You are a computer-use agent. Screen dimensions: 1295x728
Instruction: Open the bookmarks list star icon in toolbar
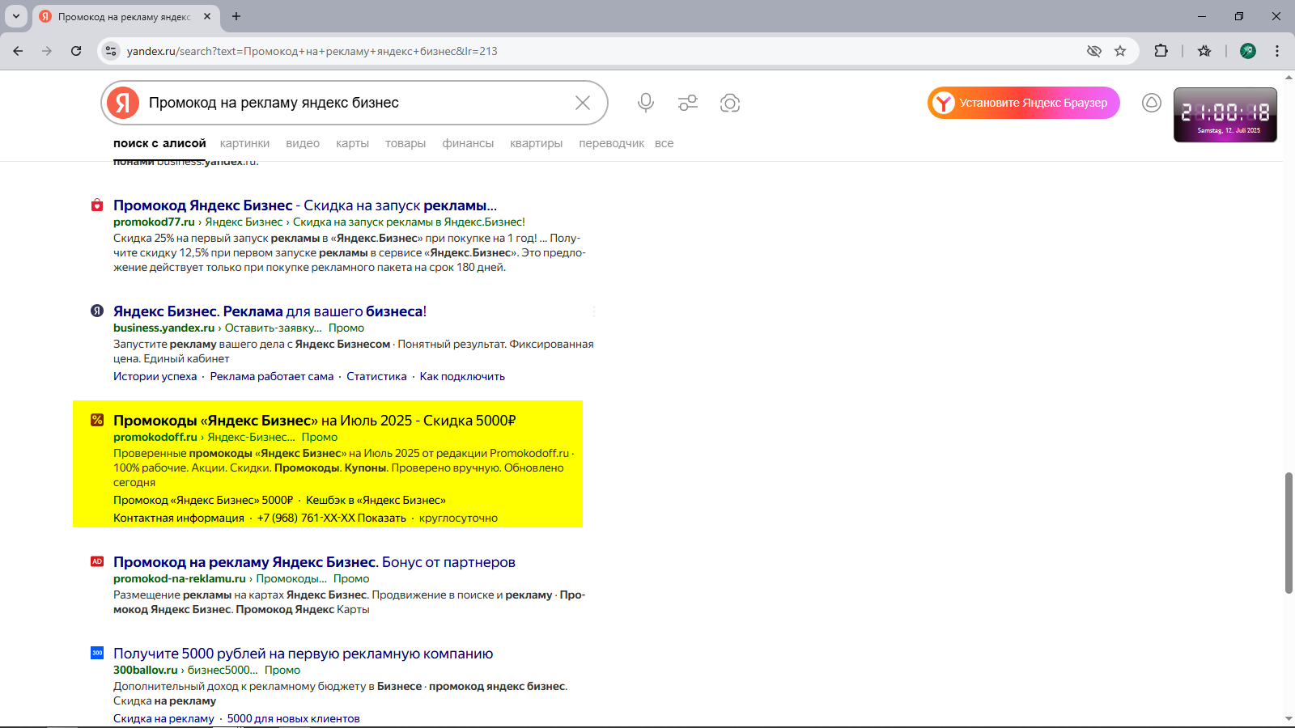(x=1204, y=51)
